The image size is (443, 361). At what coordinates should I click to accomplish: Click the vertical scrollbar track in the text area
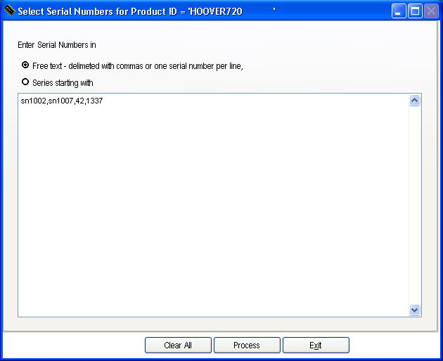[414, 204]
